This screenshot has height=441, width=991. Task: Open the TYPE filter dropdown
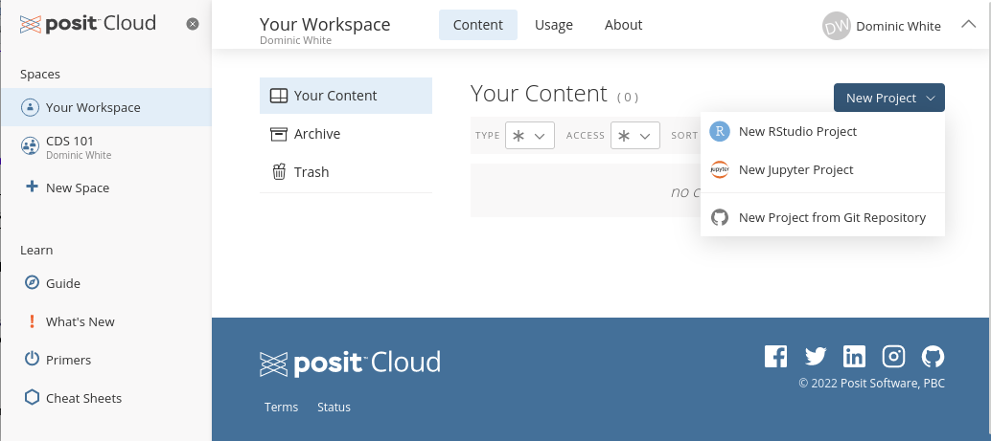pos(530,136)
